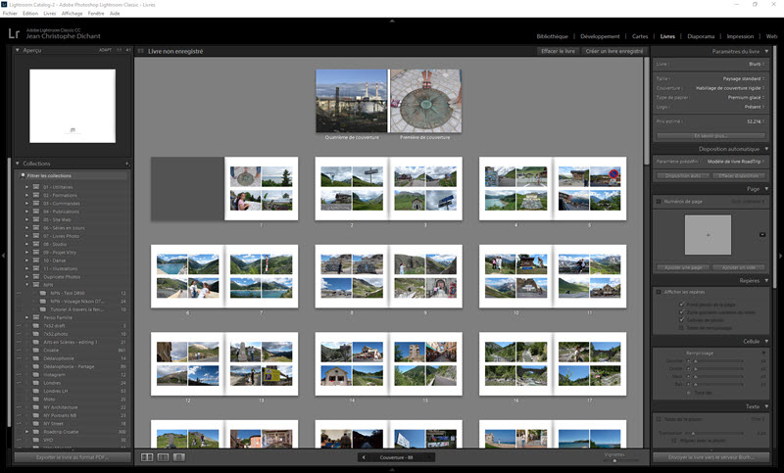Viewport: 784px width, 473px height.
Task: Open Taille Paysage standard dropdown
Action: [x=744, y=78]
